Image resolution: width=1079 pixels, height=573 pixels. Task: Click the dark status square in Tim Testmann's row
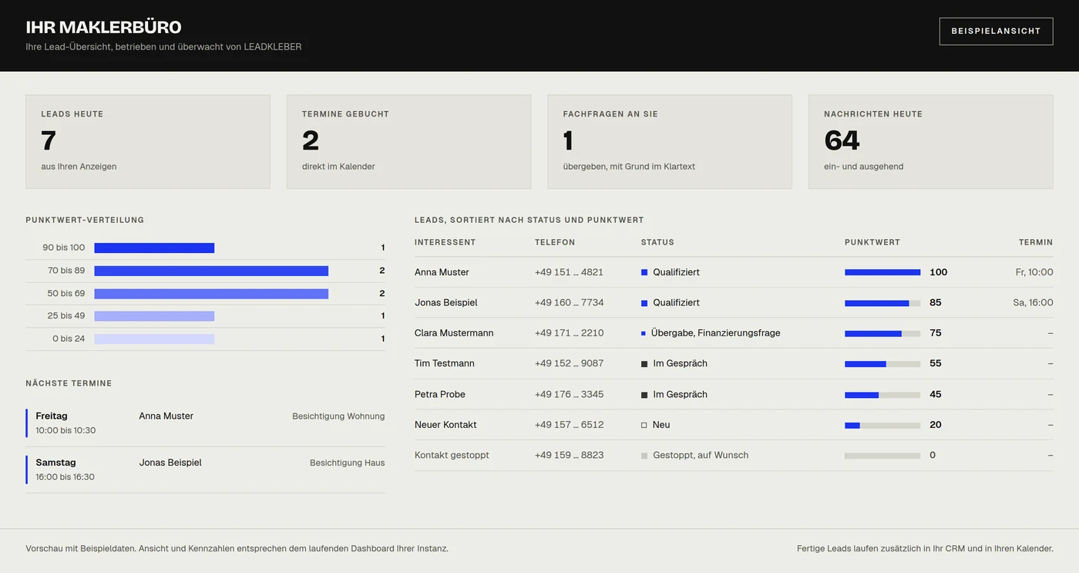coord(644,364)
